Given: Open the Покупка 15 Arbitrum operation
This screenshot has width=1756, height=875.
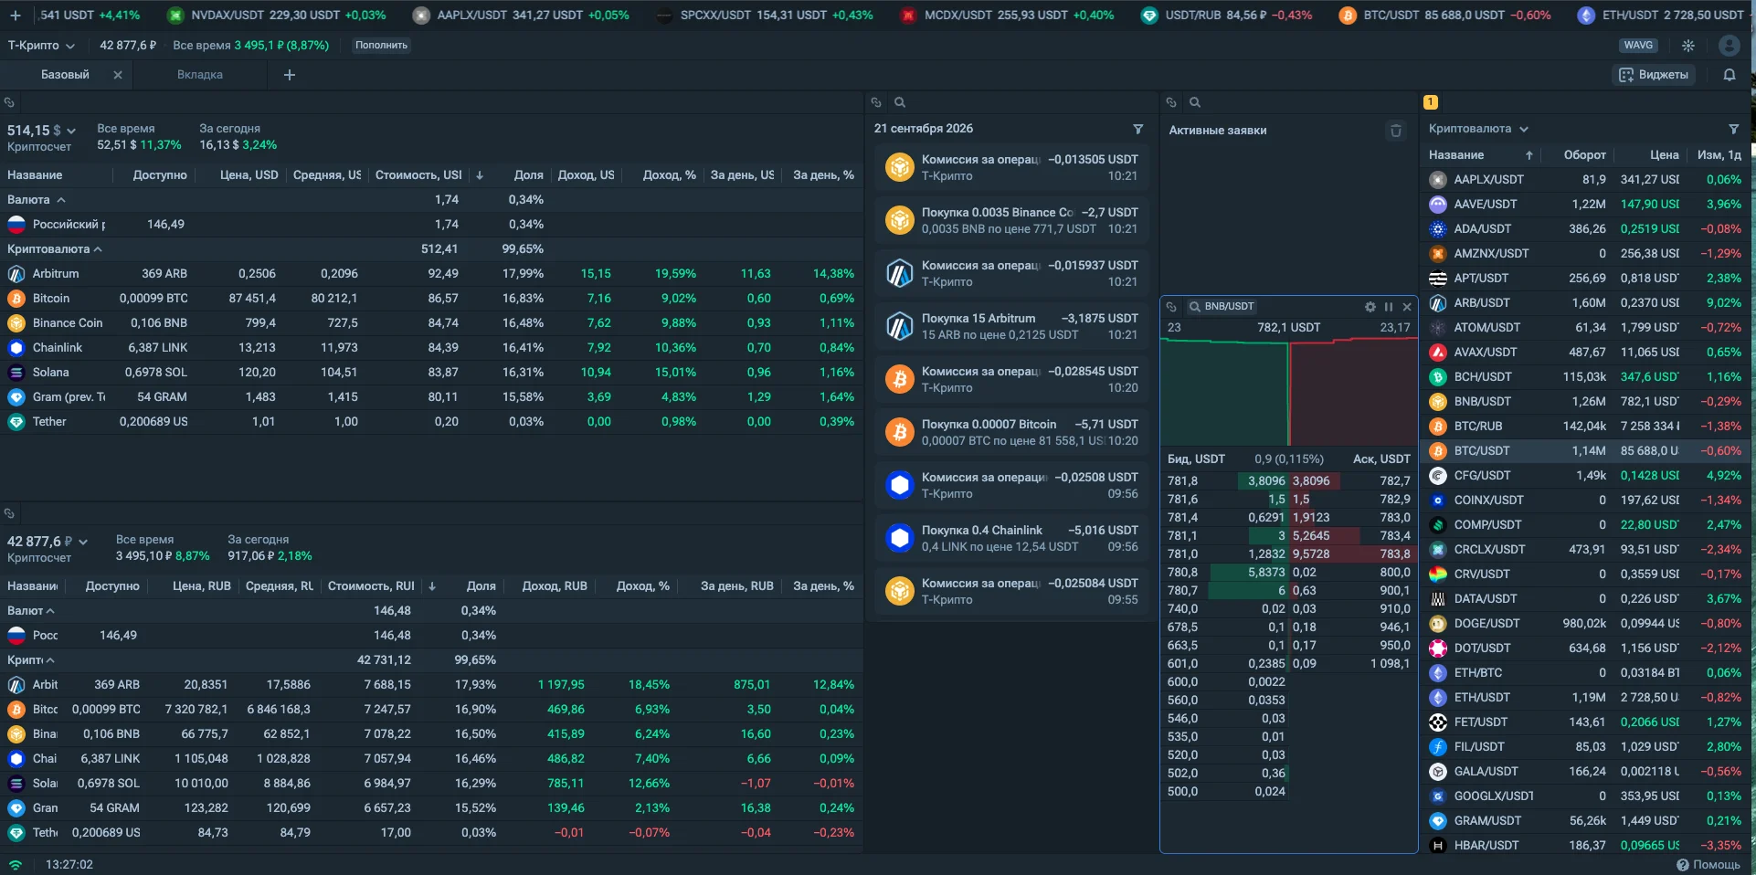Looking at the screenshot, I should pos(1012,326).
